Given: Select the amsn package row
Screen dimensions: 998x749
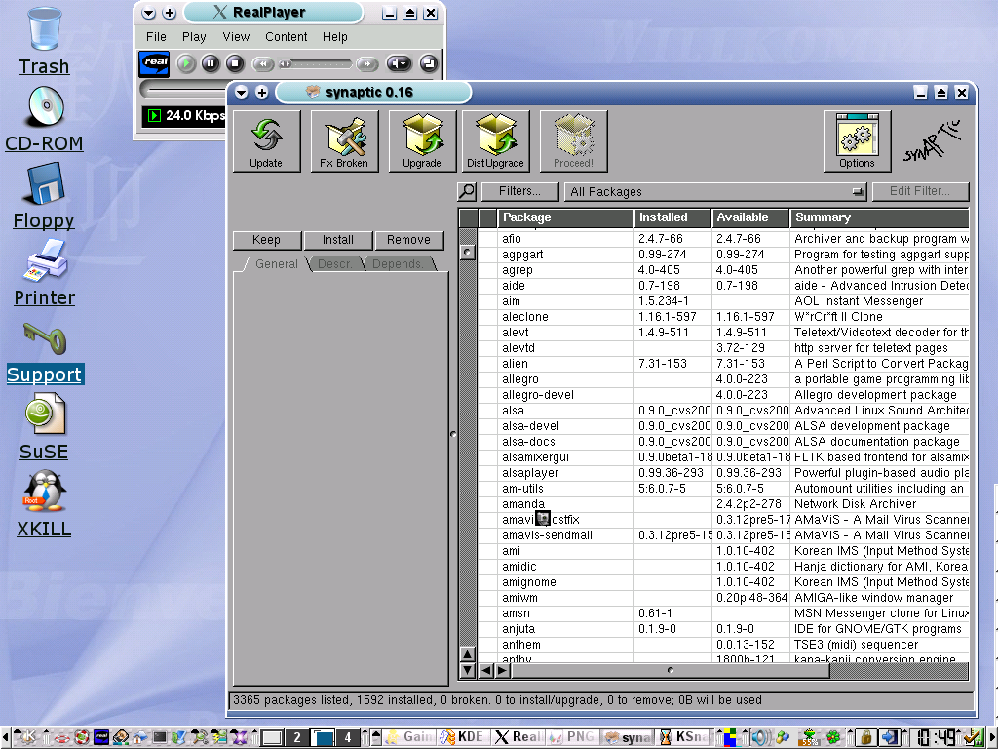Looking at the screenshot, I should coord(723,613).
